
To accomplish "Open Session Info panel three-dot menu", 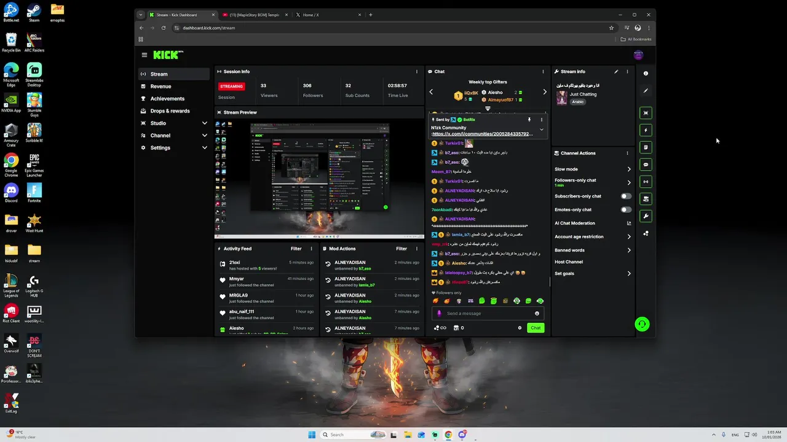I will pos(417,72).
